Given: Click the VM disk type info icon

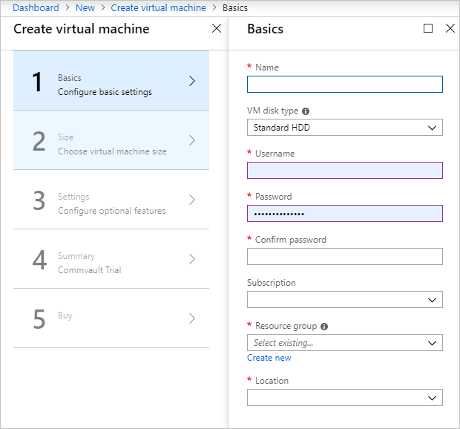Looking at the screenshot, I should [x=306, y=111].
